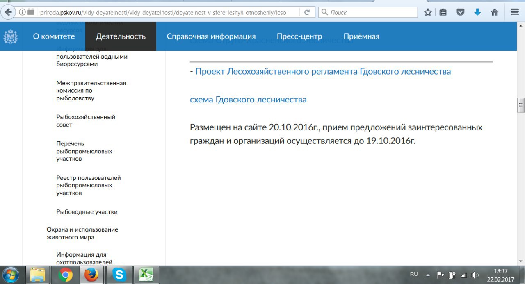Open the Firefox hamburger menu
The image size is (525, 284).
coord(514,12)
